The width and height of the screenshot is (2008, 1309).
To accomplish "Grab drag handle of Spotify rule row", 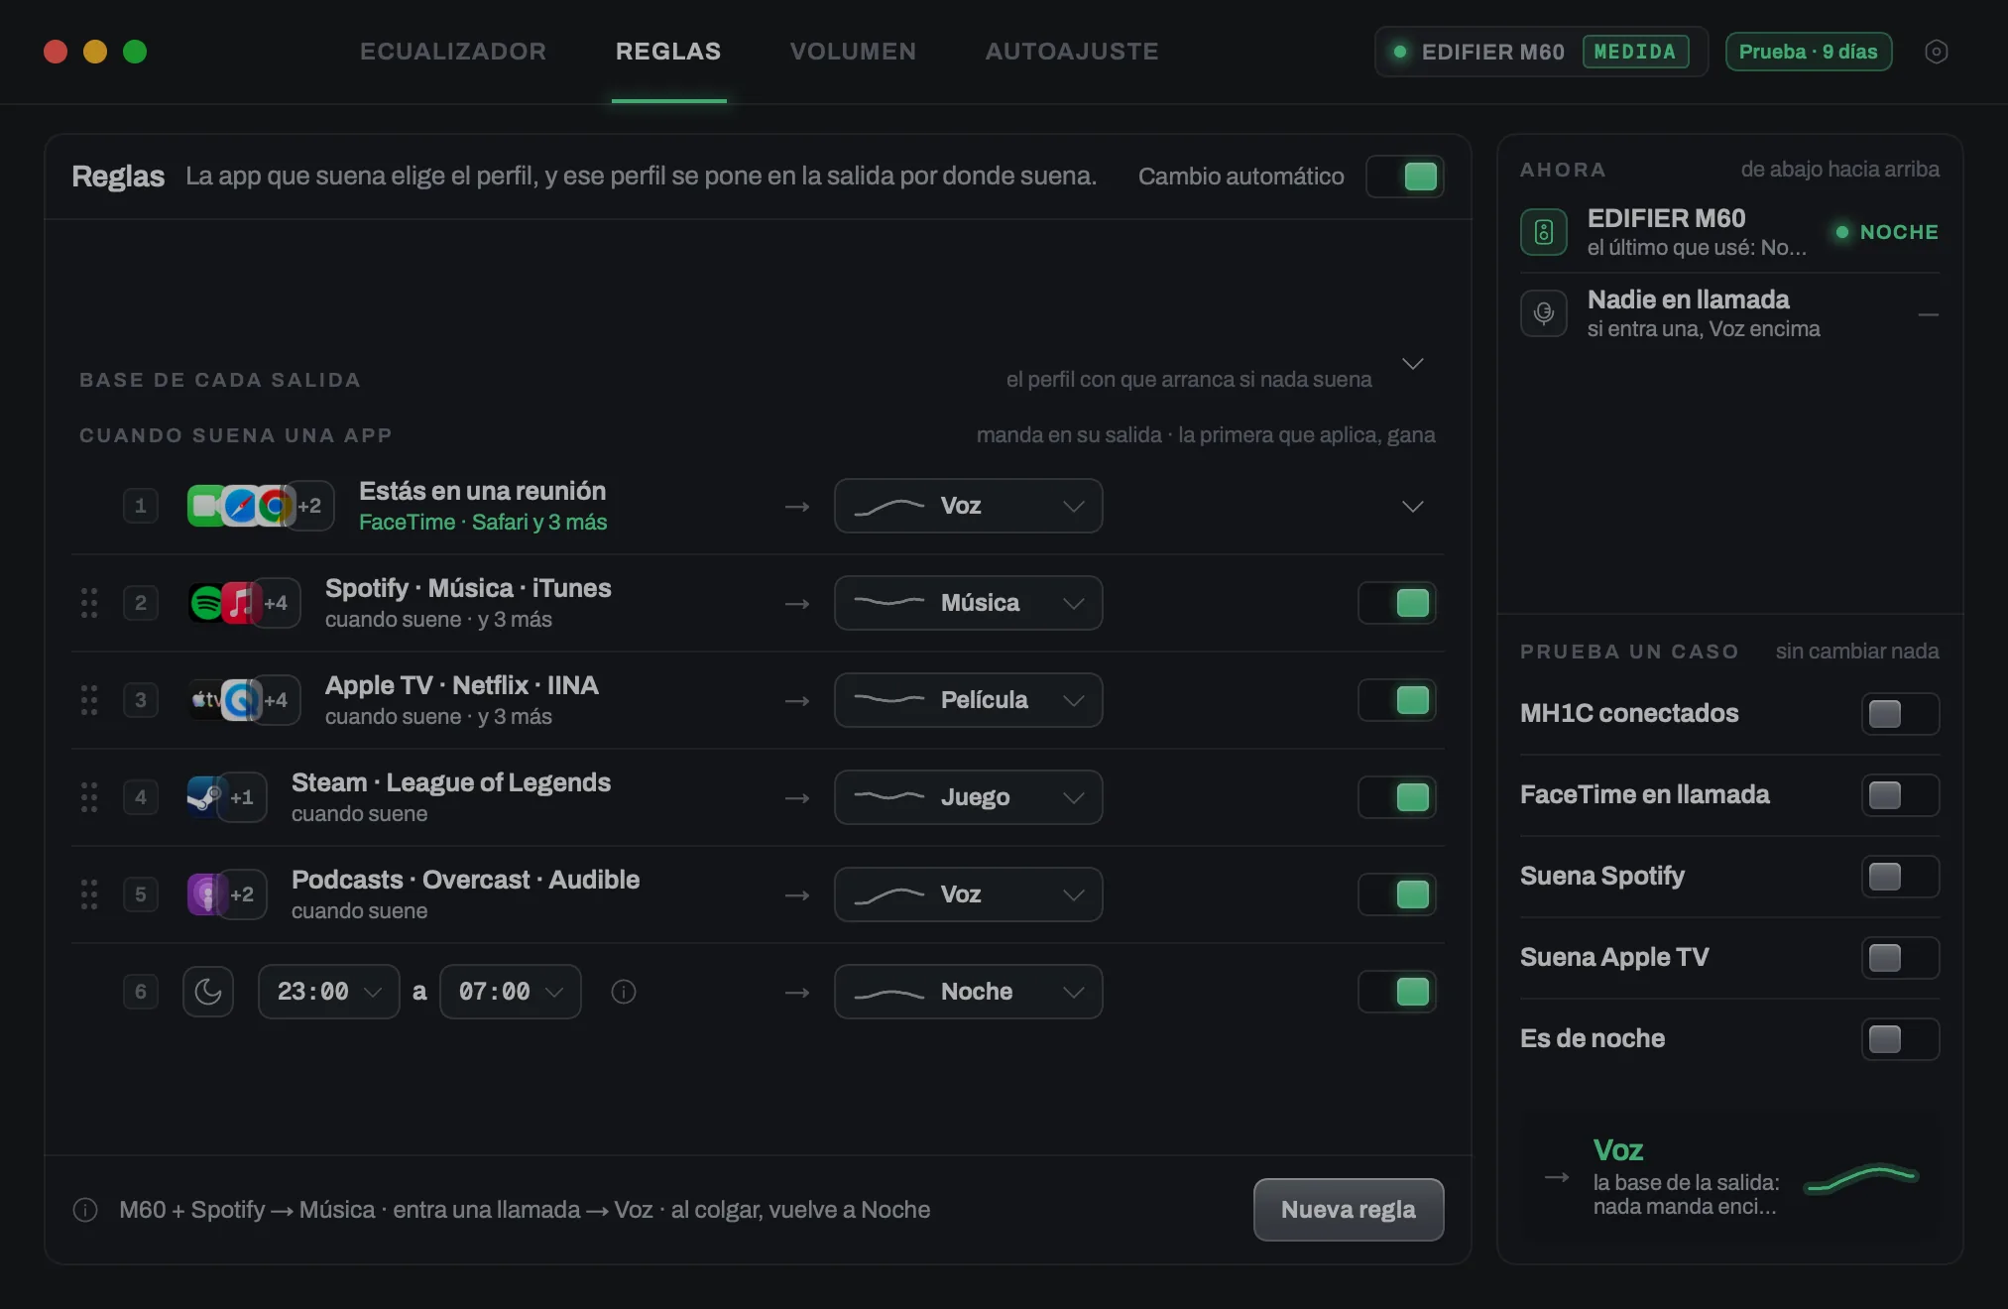I will 89,603.
